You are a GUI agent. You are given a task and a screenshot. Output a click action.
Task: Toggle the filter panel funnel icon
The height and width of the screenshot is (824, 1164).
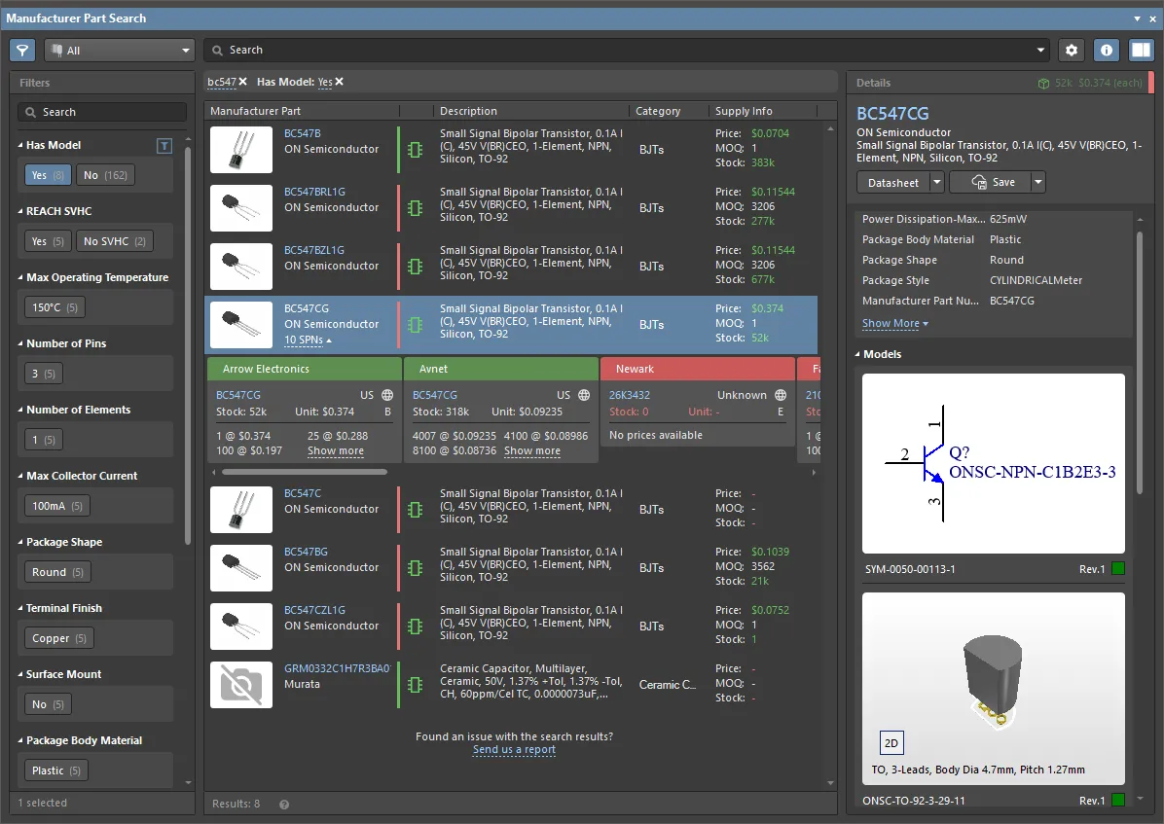(23, 50)
